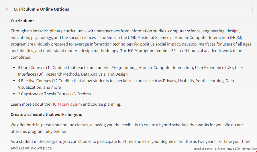Click "Learn more about the" sentence start
The width and height of the screenshot is (257, 152).
[x=30, y=104]
